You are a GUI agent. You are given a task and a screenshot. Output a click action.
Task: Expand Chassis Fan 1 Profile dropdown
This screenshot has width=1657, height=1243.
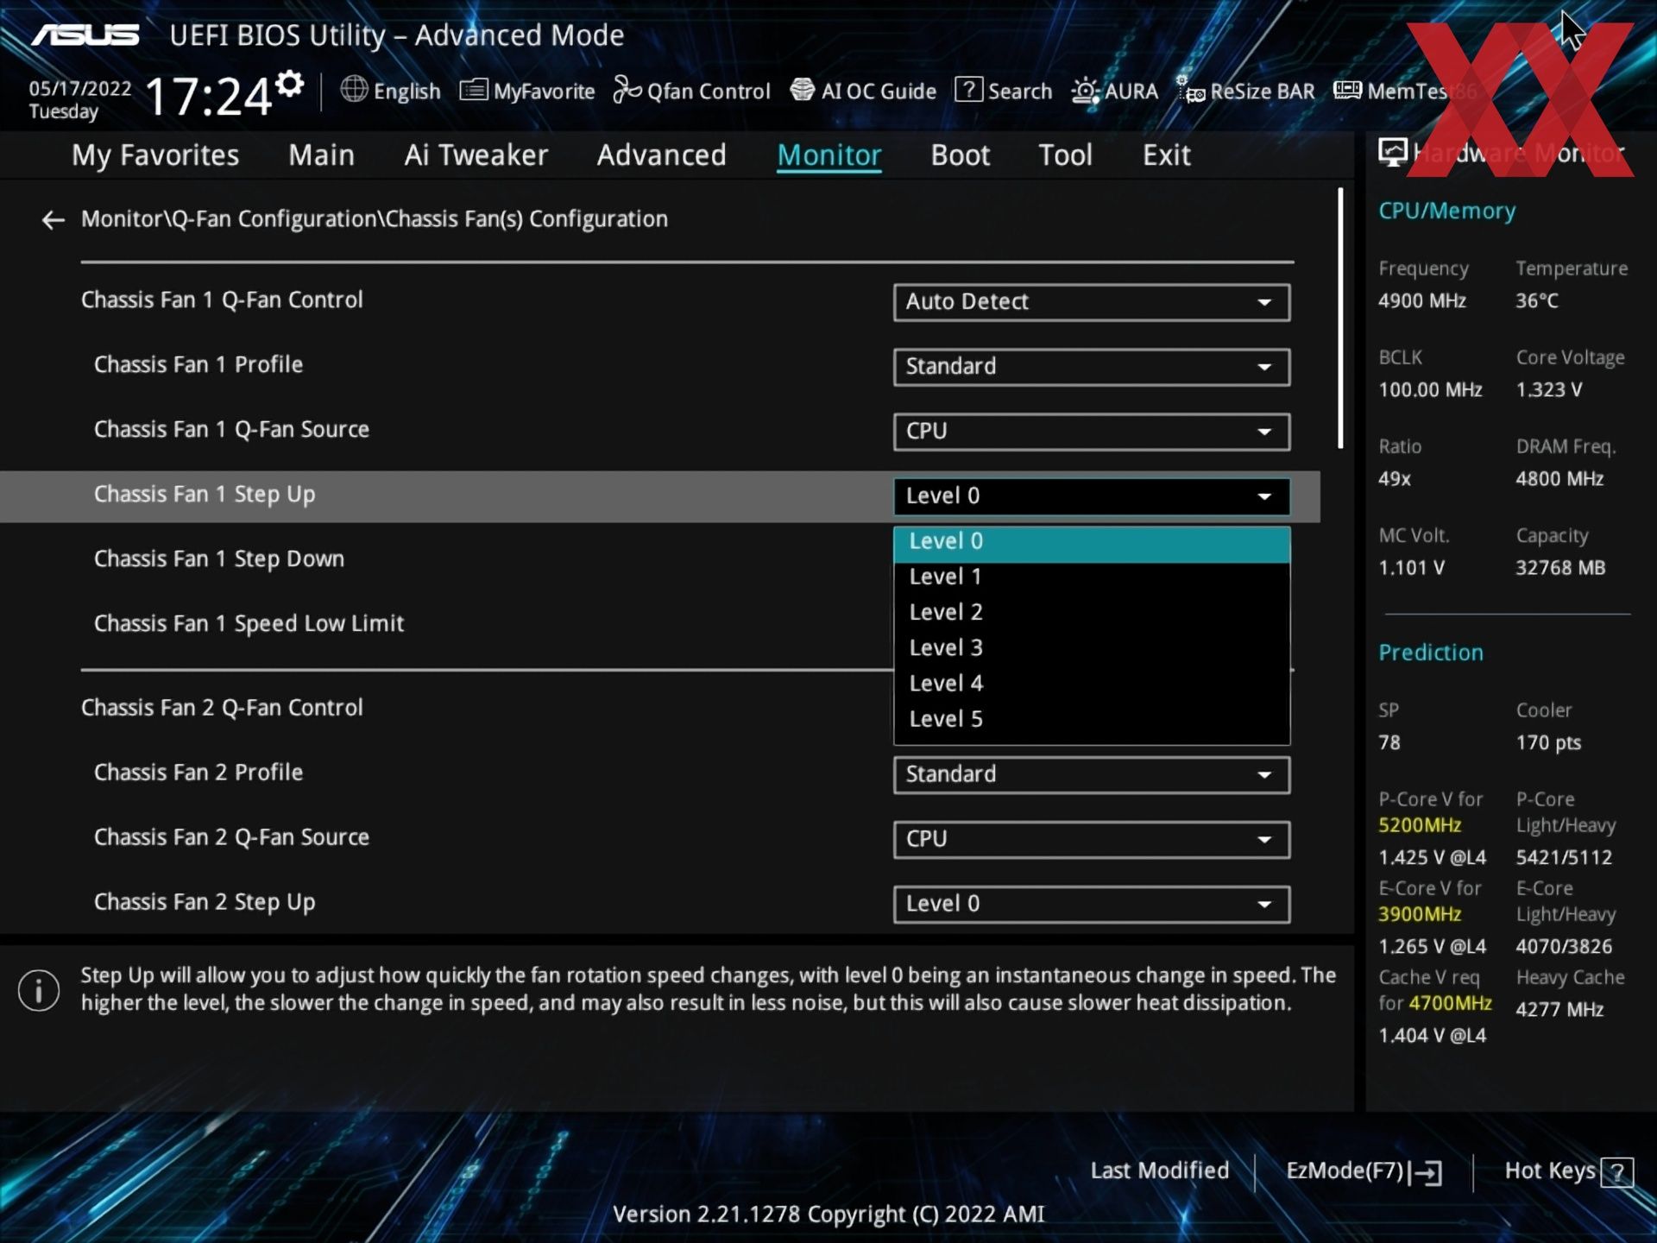click(1092, 367)
